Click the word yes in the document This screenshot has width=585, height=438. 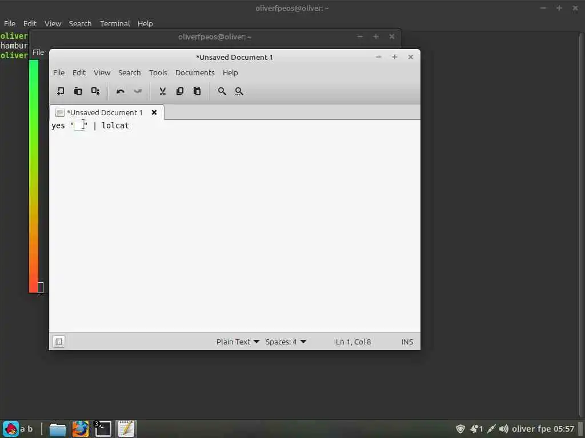coord(58,125)
